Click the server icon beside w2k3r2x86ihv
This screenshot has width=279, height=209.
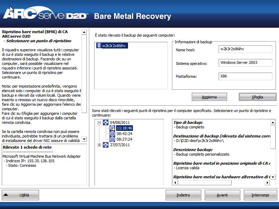point(99,45)
